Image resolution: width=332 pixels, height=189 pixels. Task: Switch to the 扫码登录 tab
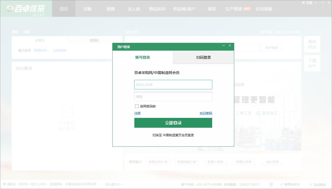(203, 57)
